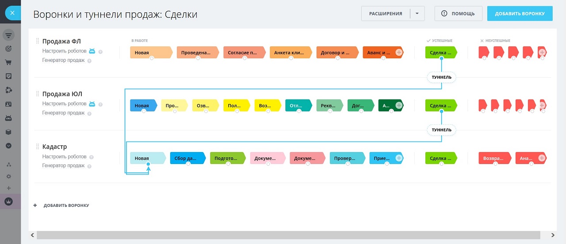Click the plus icon in the sidebar

[8, 188]
